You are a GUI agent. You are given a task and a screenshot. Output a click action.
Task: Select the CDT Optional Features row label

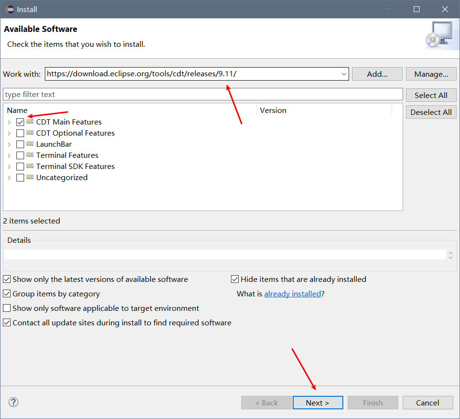click(x=75, y=133)
